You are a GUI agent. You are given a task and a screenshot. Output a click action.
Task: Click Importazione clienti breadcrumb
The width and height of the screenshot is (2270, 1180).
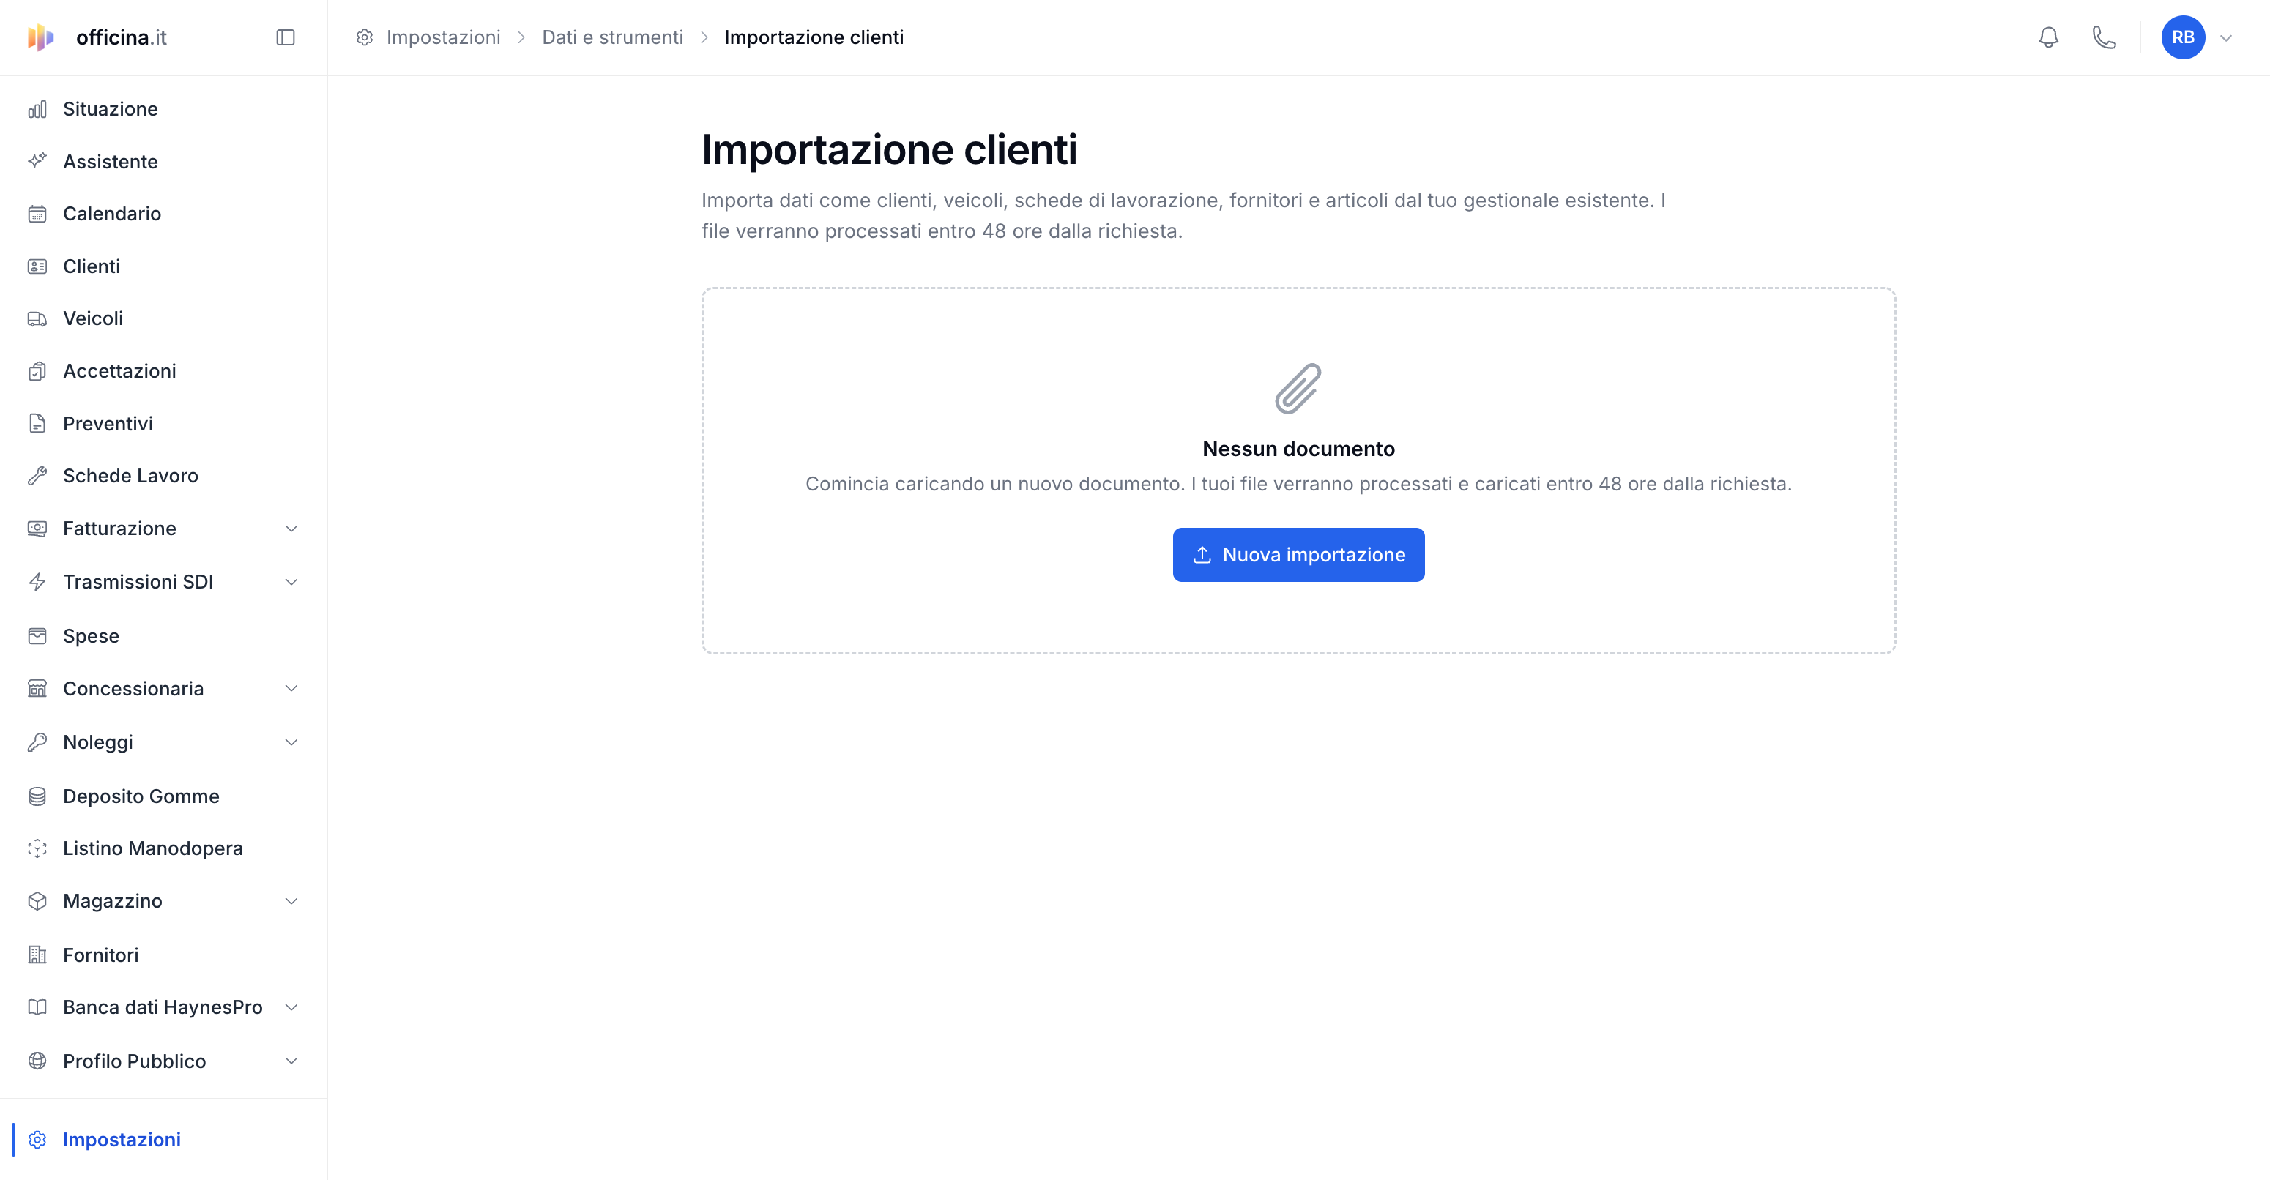point(814,37)
